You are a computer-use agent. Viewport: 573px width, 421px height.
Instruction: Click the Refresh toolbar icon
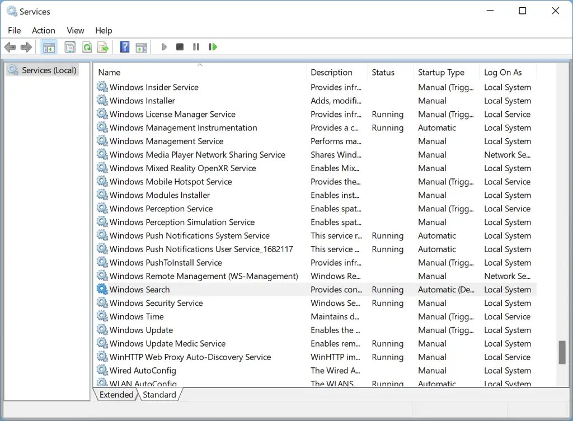87,47
